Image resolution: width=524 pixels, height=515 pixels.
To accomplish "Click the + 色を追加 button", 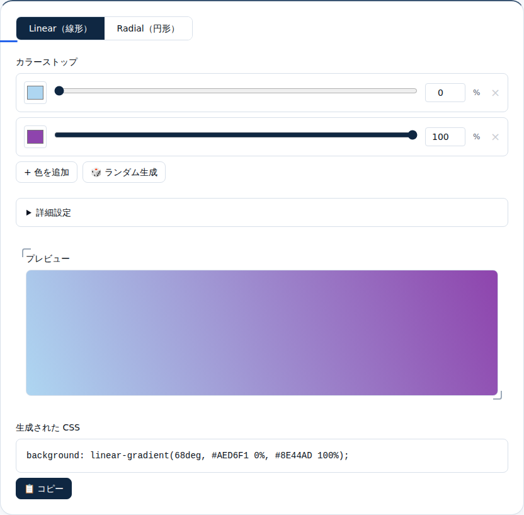I will [x=47, y=172].
